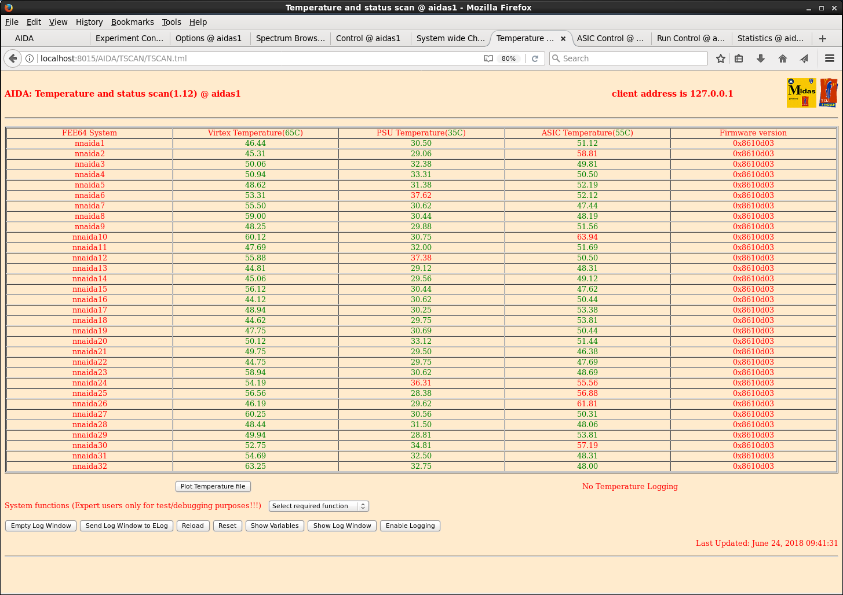This screenshot has height=595, width=843.
Task: Click the FEE64 System column header
Action: point(90,133)
